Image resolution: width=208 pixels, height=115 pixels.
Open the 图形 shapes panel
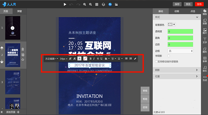point(205,50)
